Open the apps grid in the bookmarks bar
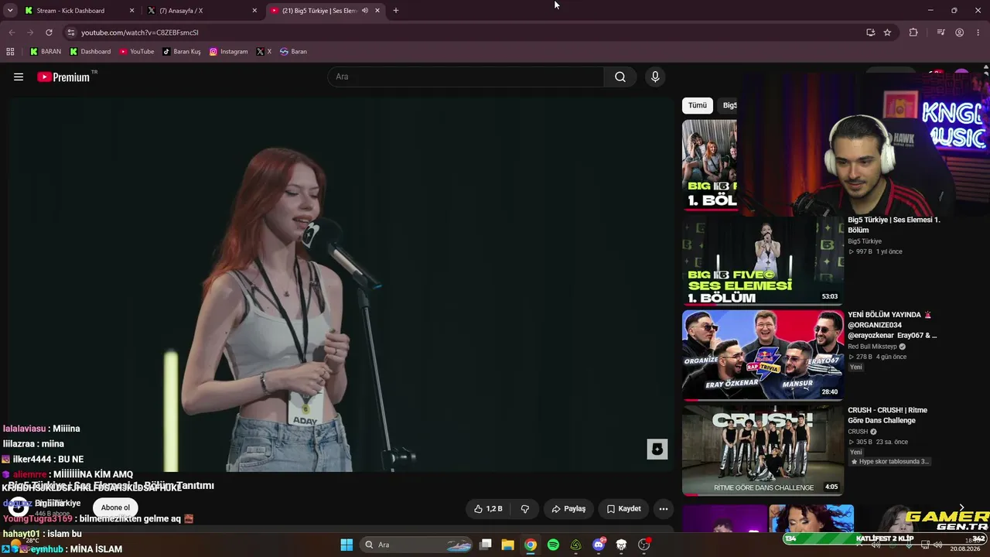 pyautogui.click(x=10, y=52)
